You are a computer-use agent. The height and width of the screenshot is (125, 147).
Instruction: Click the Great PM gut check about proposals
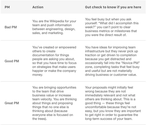113,103
